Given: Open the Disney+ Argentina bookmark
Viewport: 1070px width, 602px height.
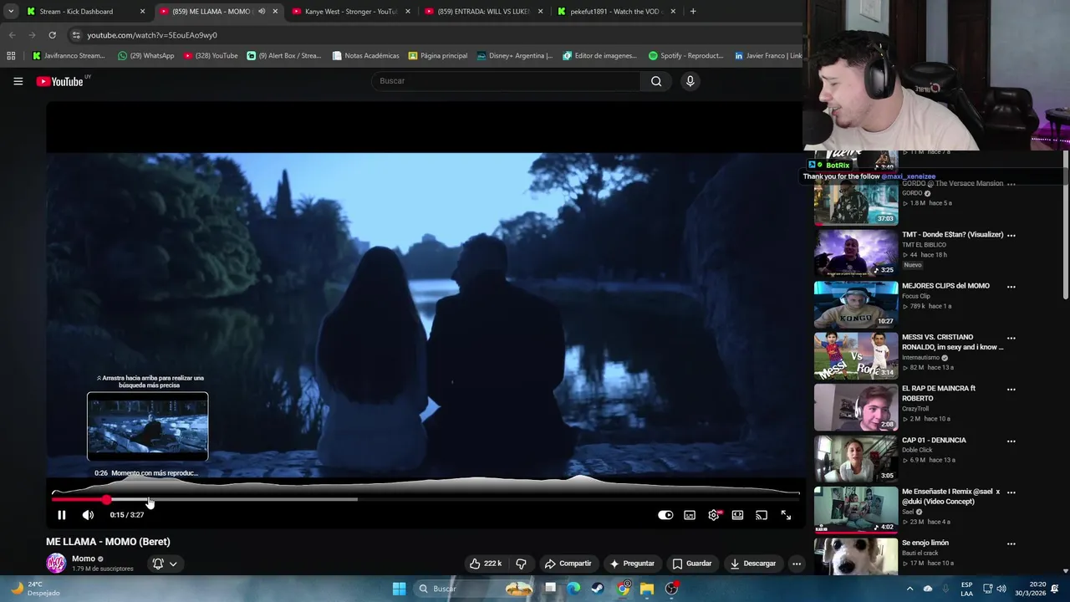Looking at the screenshot, I should [514, 56].
